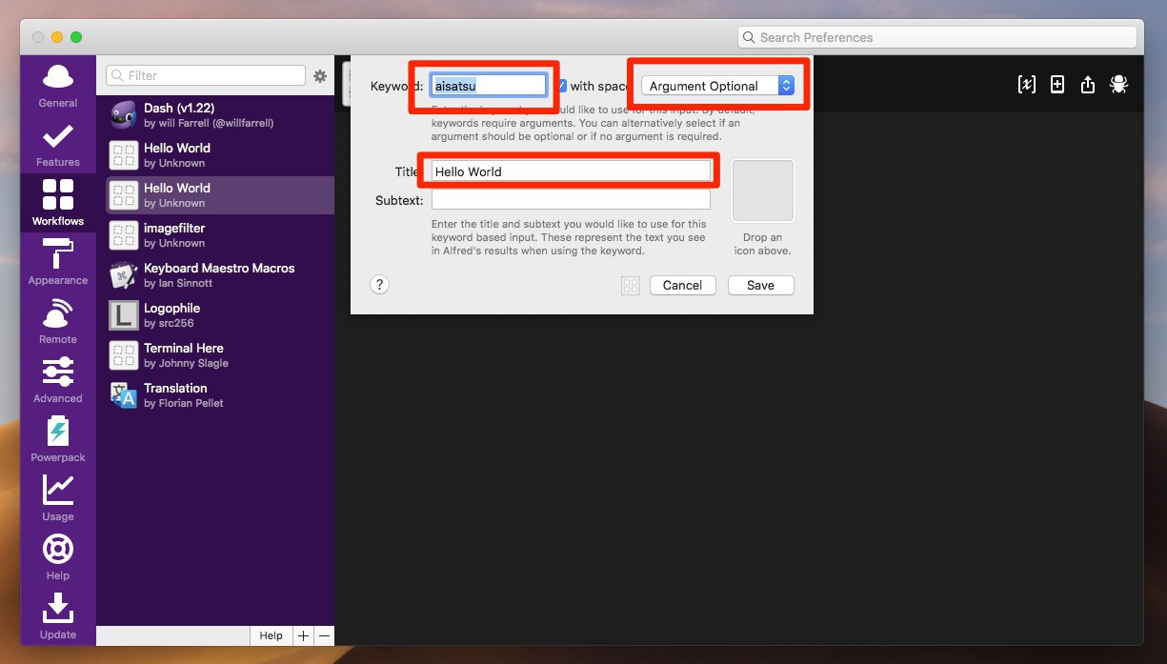The height and width of the screenshot is (664, 1167).
Task: Click the export workflow share icon
Action: 1088,85
